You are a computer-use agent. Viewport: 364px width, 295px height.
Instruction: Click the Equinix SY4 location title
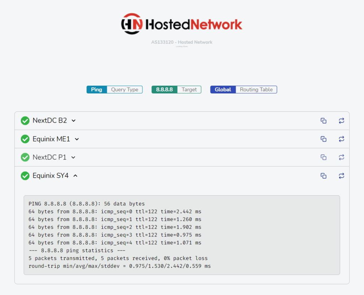50,176
